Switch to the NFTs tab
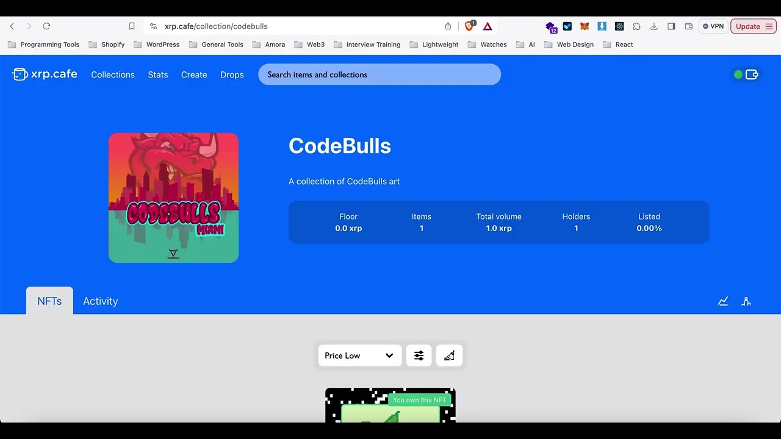Viewport: 781px width, 439px height. coord(49,301)
